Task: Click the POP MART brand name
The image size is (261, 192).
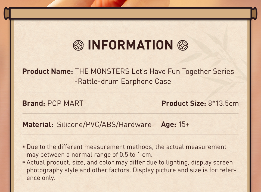Action: (x=65, y=103)
